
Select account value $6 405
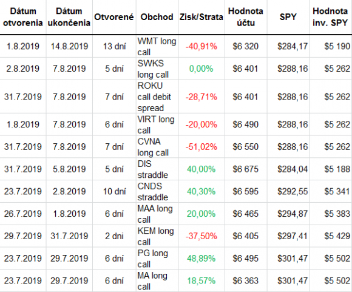pyautogui.click(x=246, y=236)
